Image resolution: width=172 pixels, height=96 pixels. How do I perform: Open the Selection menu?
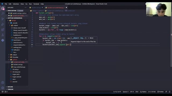pos(16,4)
